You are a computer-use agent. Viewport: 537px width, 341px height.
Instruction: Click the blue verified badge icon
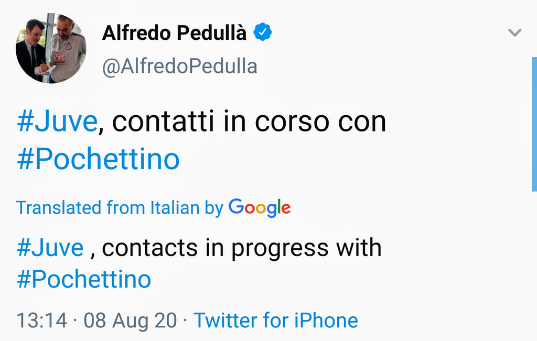tap(262, 32)
